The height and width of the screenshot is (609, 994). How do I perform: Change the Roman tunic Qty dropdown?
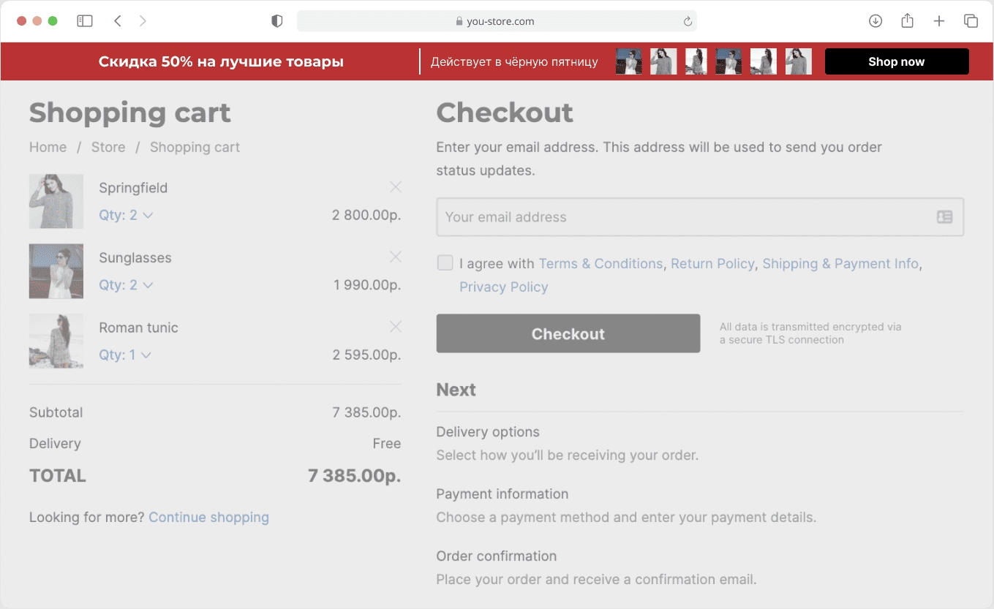pos(125,355)
